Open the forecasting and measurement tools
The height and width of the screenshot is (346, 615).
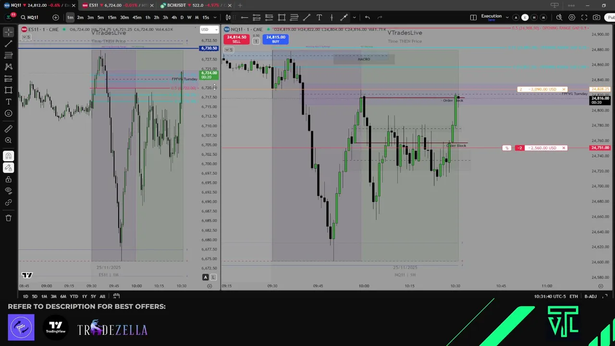(9, 78)
